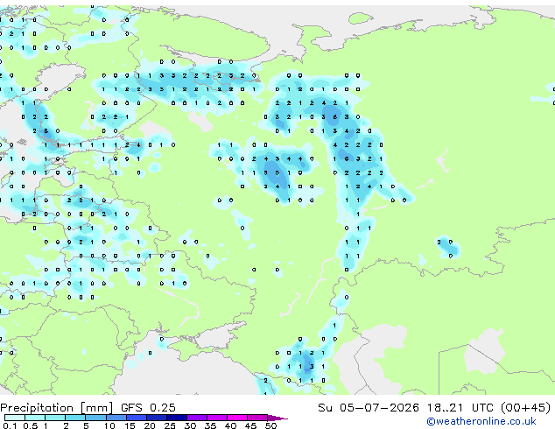Click the weatheronline.co.uk copyright link
This screenshot has width=555, height=429.
click(x=481, y=421)
